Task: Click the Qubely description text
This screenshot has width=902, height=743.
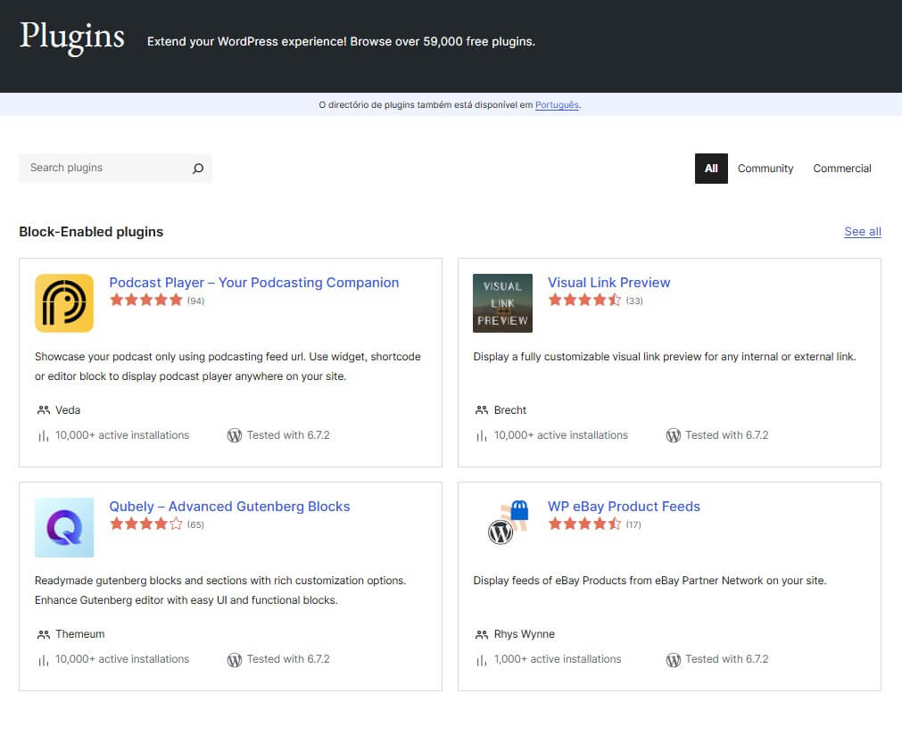Action: click(x=220, y=590)
